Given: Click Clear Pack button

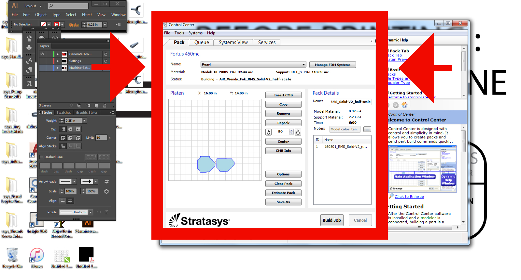Looking at the screenshot, I should click(283, 184).
